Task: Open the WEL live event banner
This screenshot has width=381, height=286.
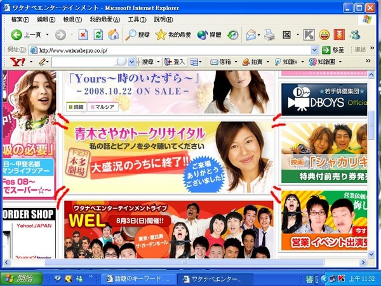Action: click(169, 229)
